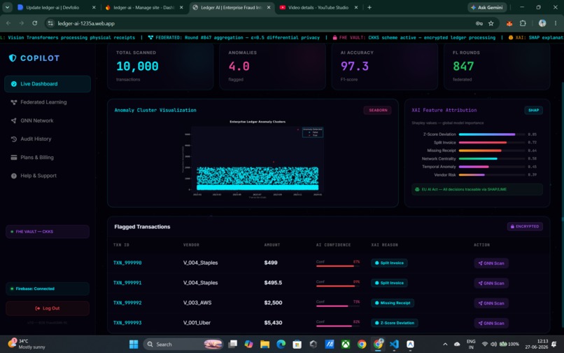This screenshot has width=564, height=353.
Task: Click the address bar URL
Action: (86, 23)
